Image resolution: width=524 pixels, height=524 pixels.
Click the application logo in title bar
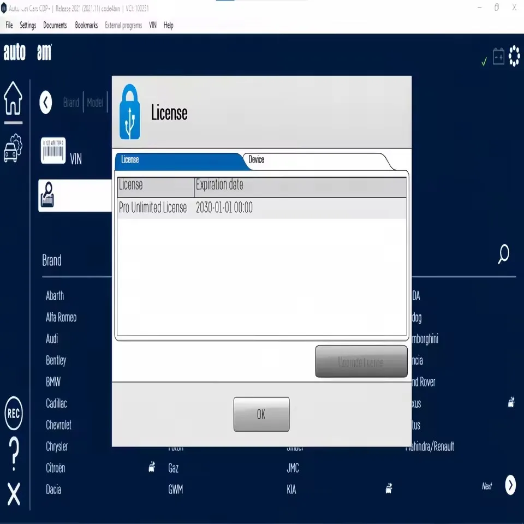tap(4, 8)
